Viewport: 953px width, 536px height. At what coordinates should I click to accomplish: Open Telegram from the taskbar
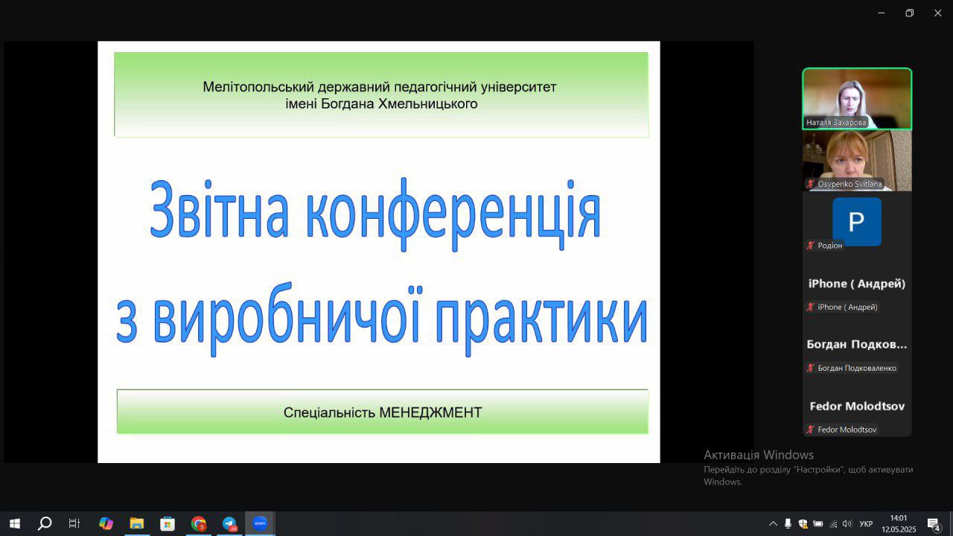[x=229, y=523]
